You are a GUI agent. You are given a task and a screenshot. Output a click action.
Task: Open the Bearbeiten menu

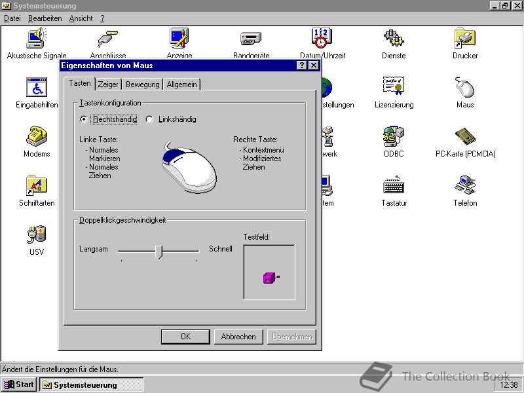(45, 18)
